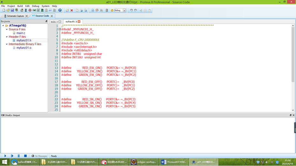Open the 3D Visualizer toolbar icon

click(34, 10)
